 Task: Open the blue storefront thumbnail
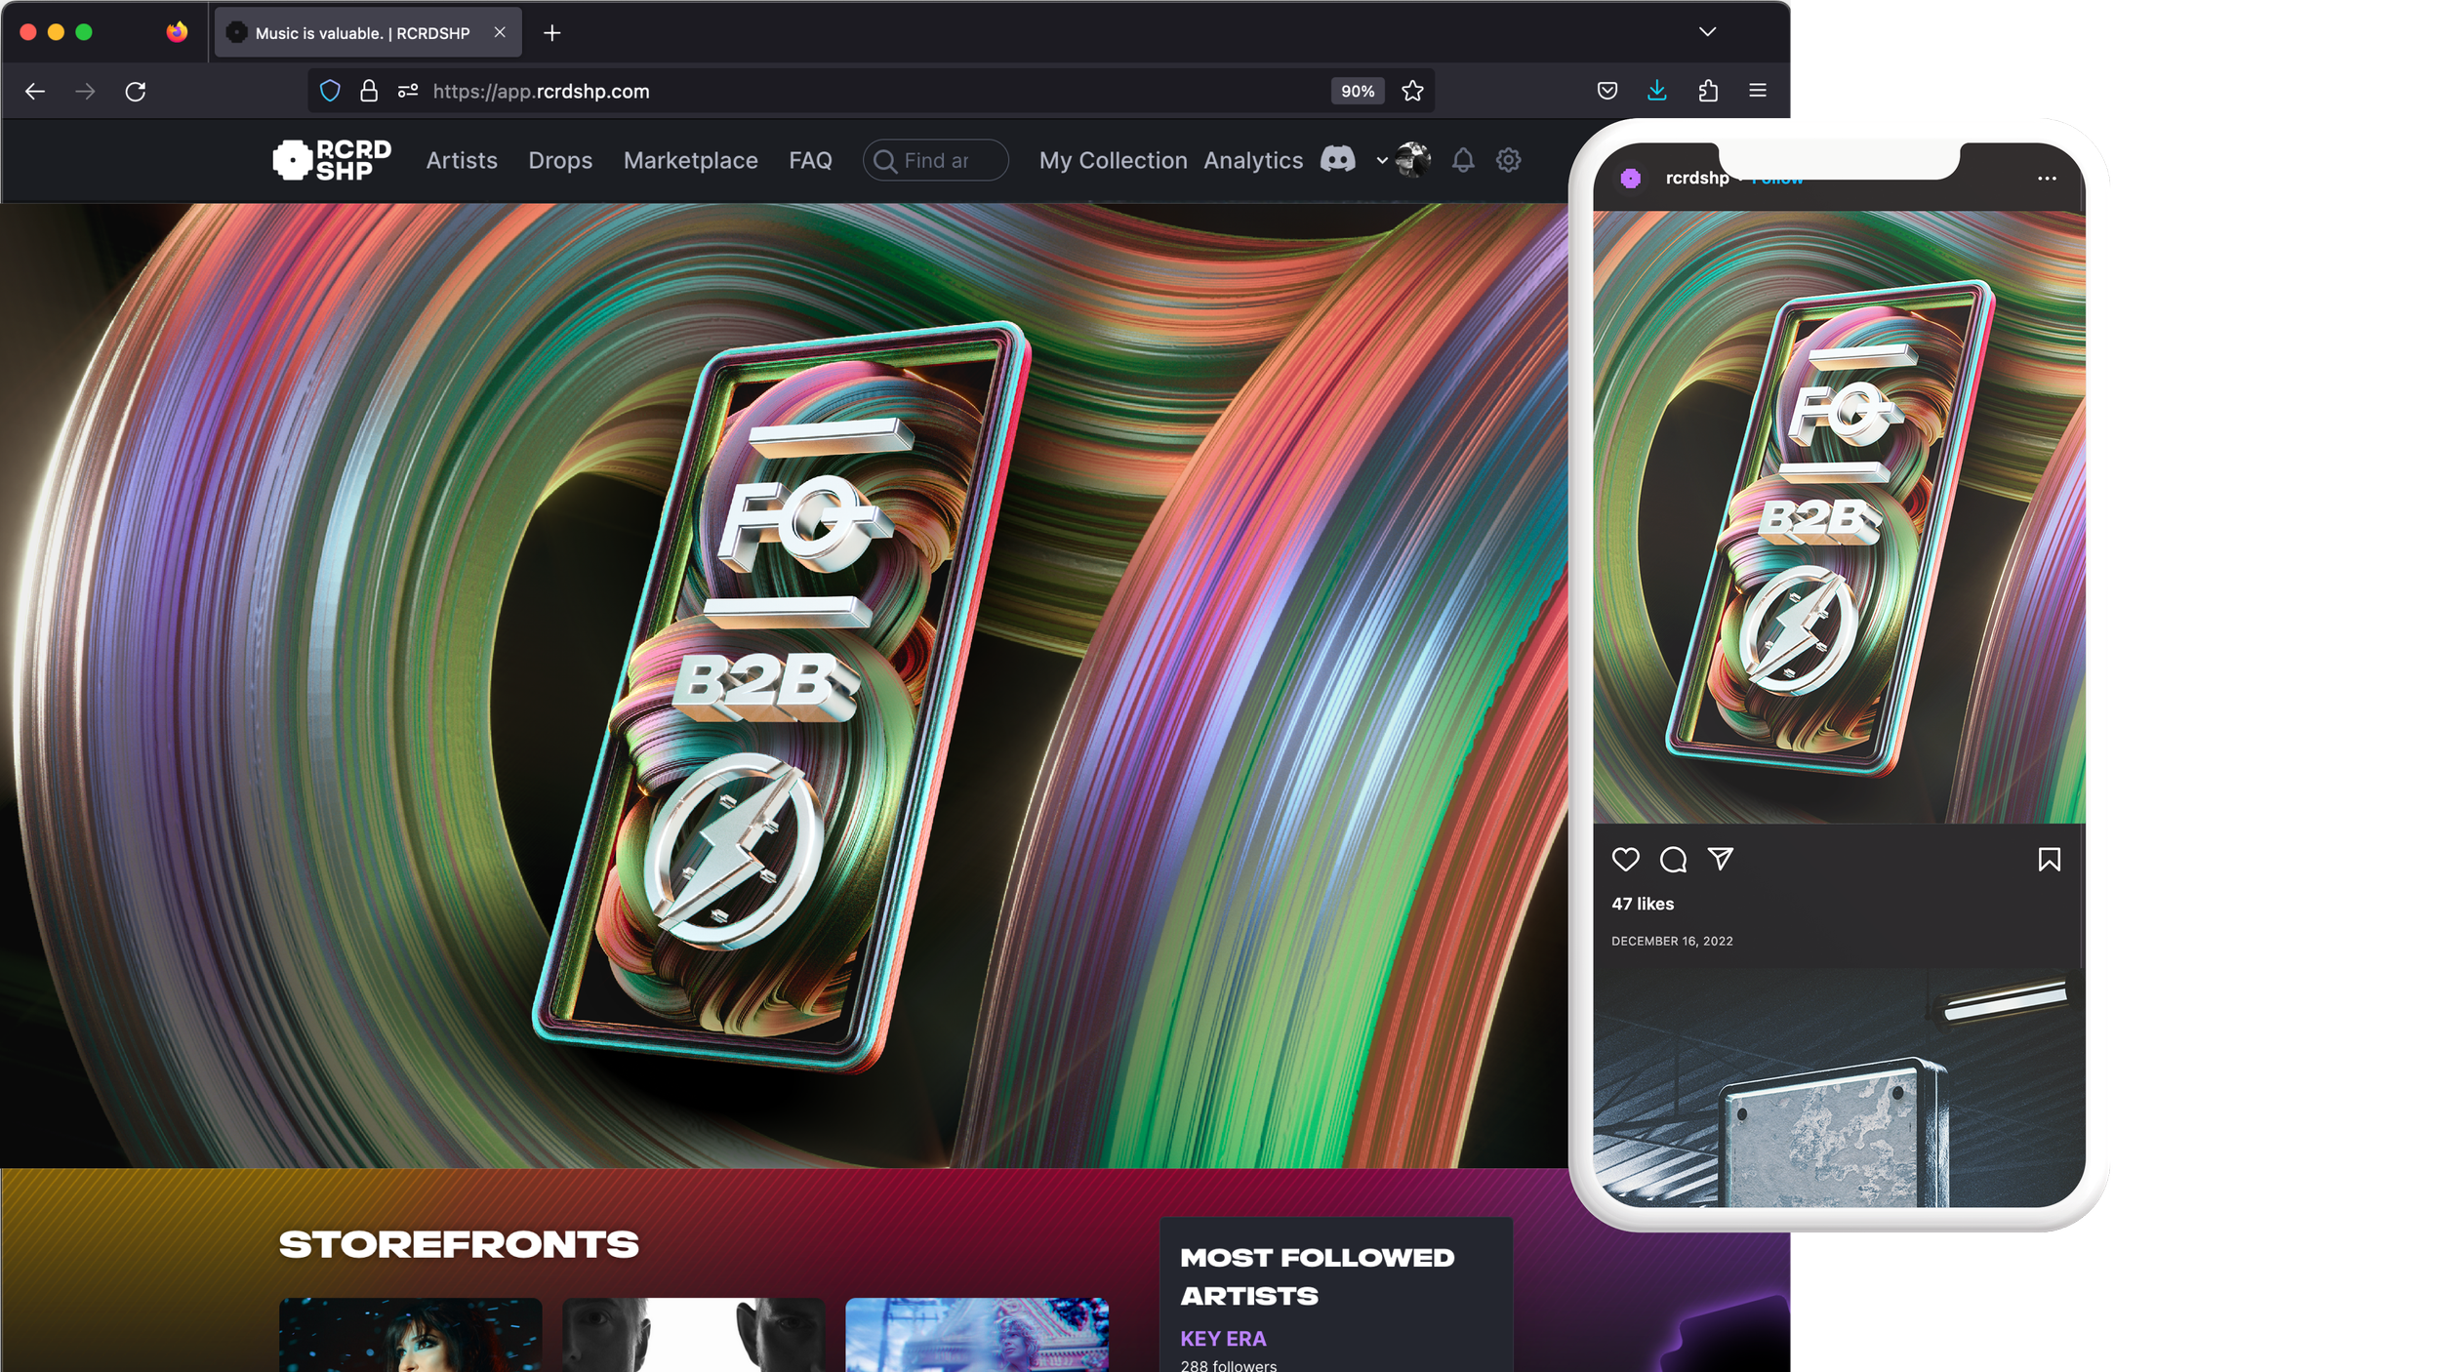977,1335
